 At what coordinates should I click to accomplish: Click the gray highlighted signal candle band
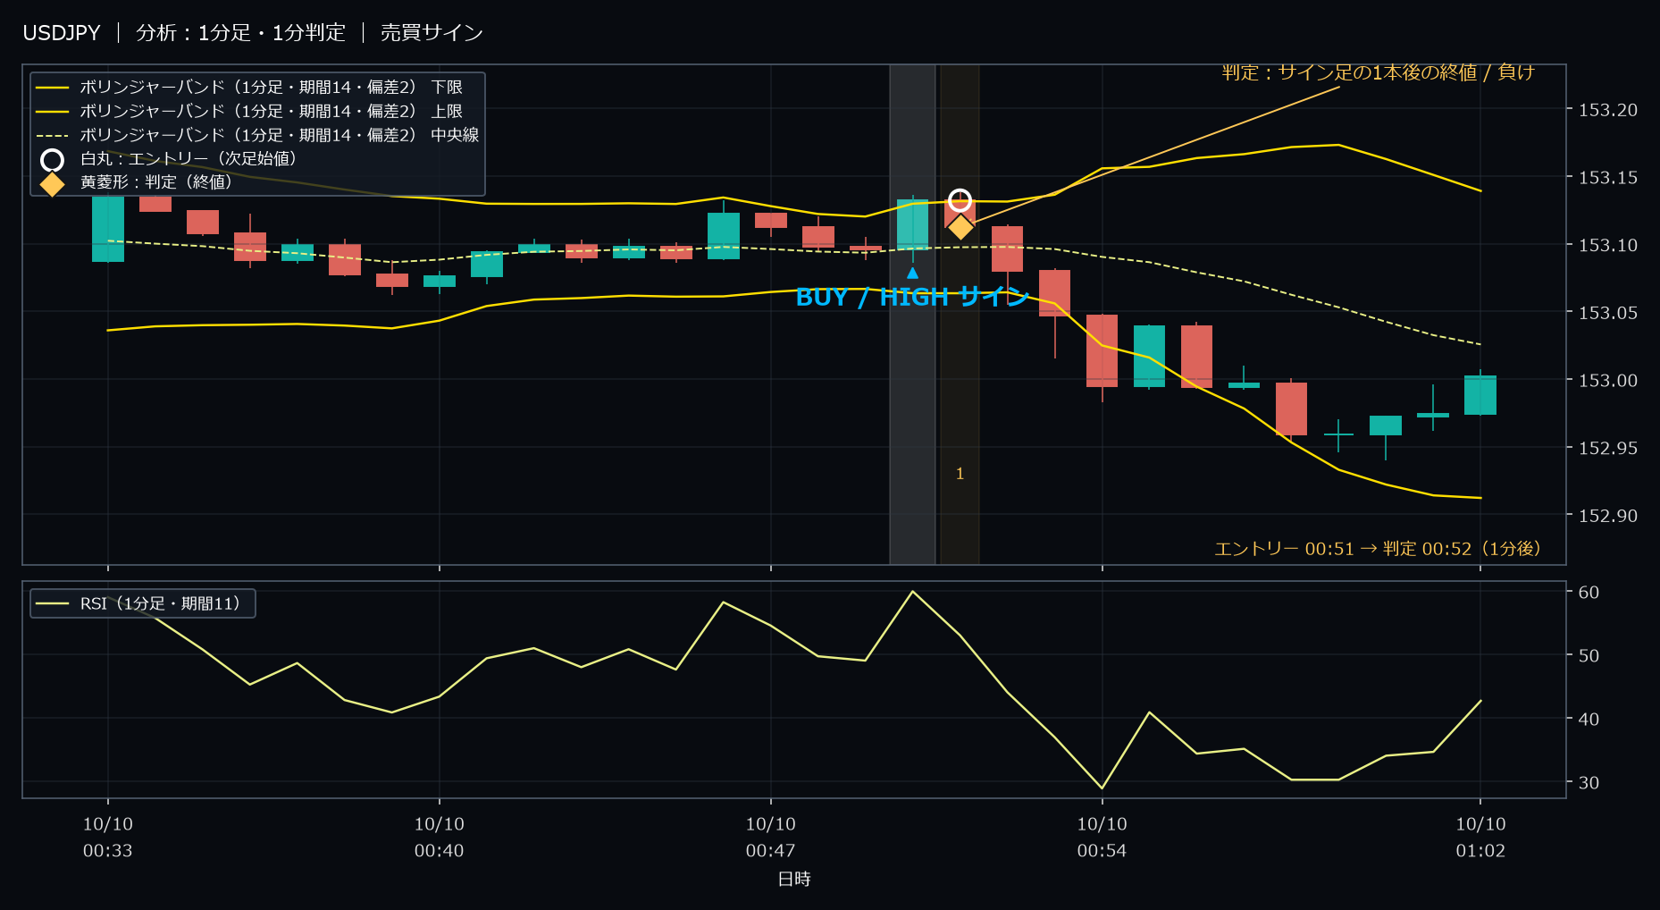point(912,315)
